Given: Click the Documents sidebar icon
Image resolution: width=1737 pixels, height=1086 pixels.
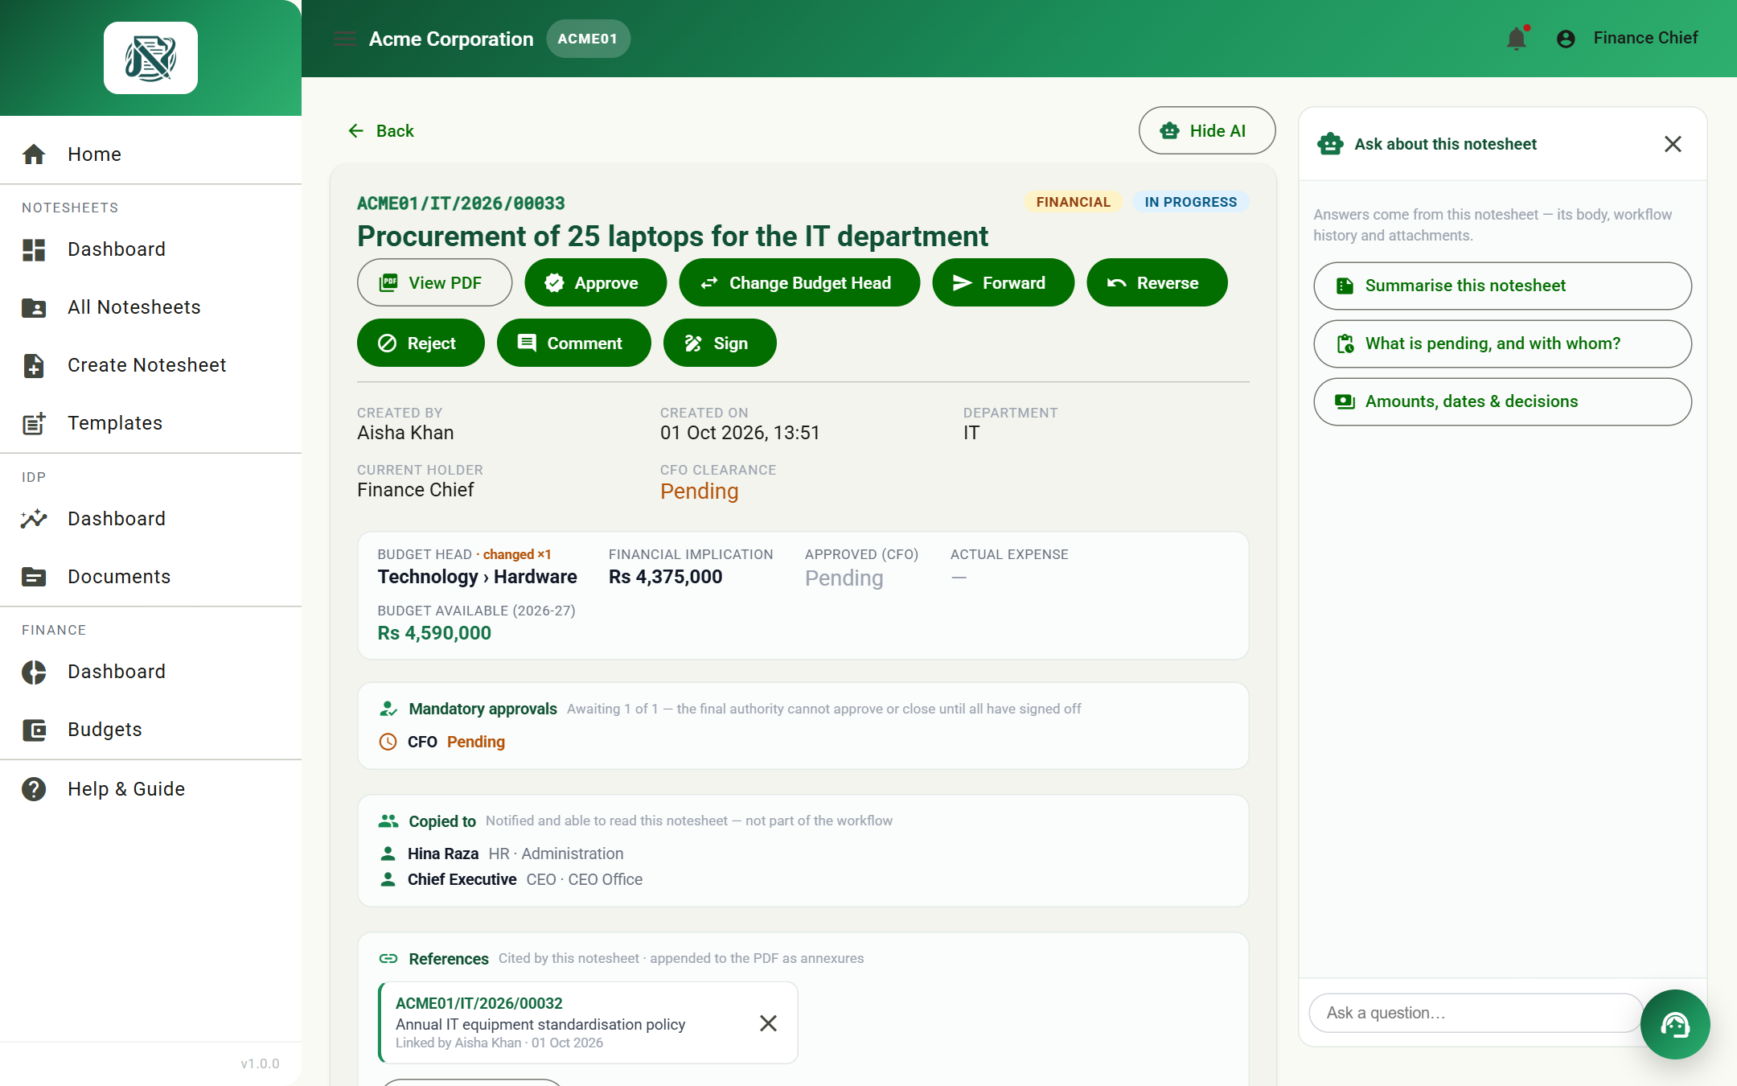Looking at the screenshot, I should point(34,577).
